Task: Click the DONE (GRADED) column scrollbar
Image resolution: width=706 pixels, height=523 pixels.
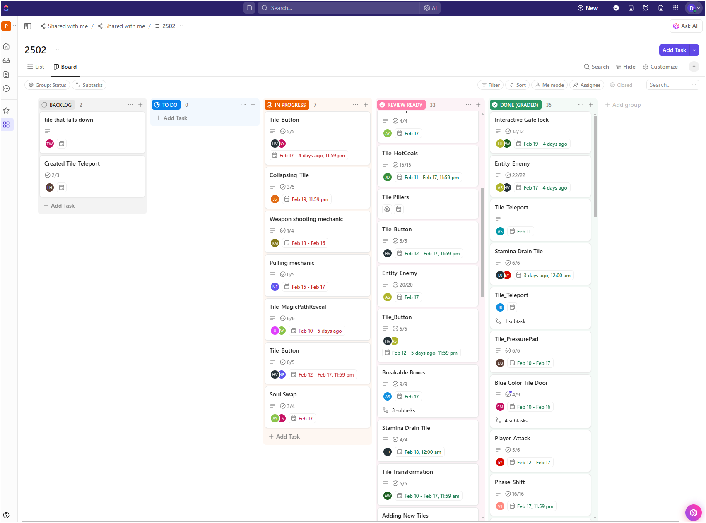Action: tap(595, 166)
